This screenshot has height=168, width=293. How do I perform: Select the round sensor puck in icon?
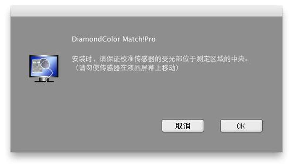pyautogui.click(x=45, y=64)
